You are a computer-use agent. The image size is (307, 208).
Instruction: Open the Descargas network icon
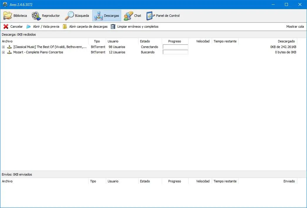(98, 16)
